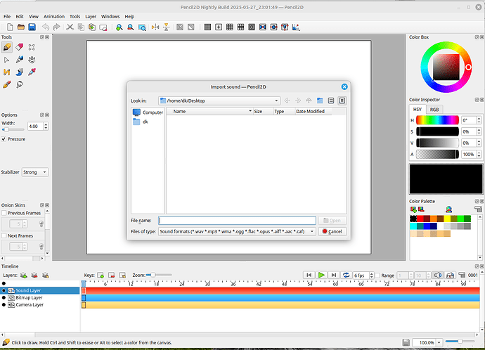Open status bar zoom percentage dropdown
485x350 pixels.
(439, 342)
